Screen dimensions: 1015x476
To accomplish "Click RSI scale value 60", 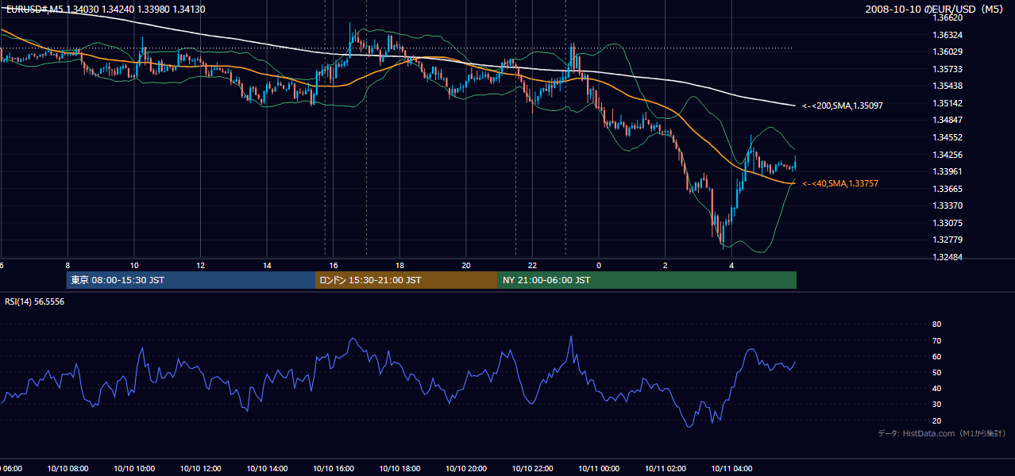I will tap(936, 356).
